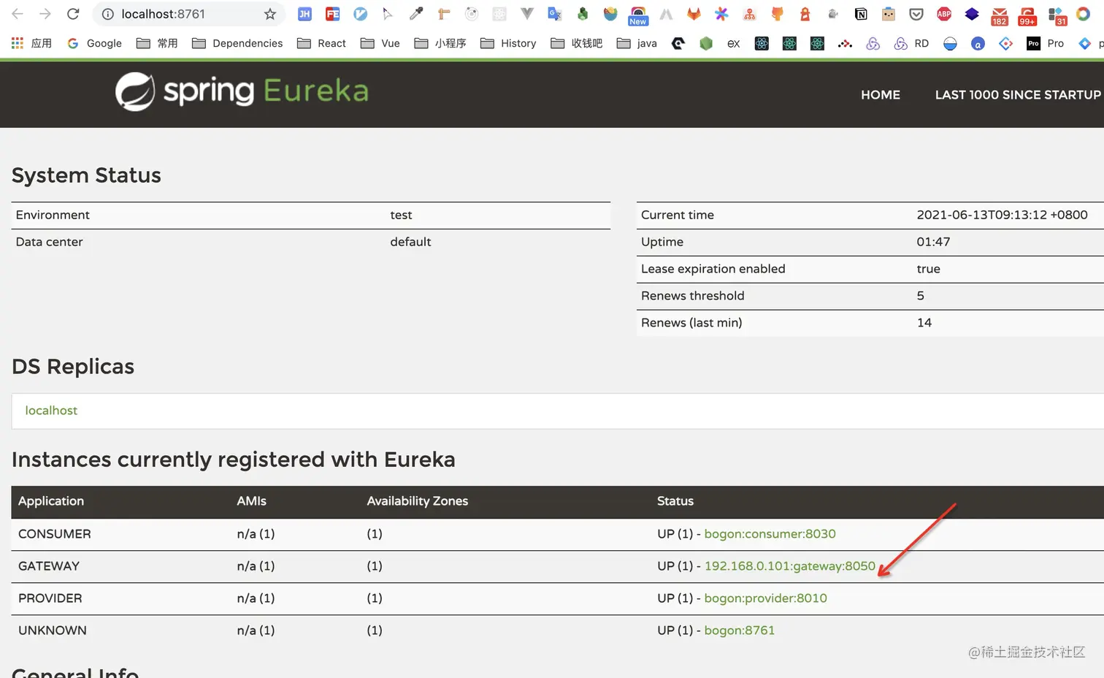Open the localhost DS replica link
The width and height of the screenshot is (1104, 678).
pos(51,411)
